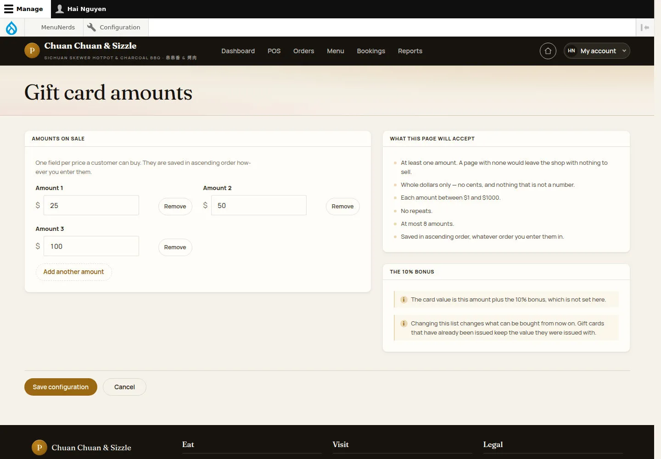
Task: Open the Dashboard menu item
Action: point(238,51)
